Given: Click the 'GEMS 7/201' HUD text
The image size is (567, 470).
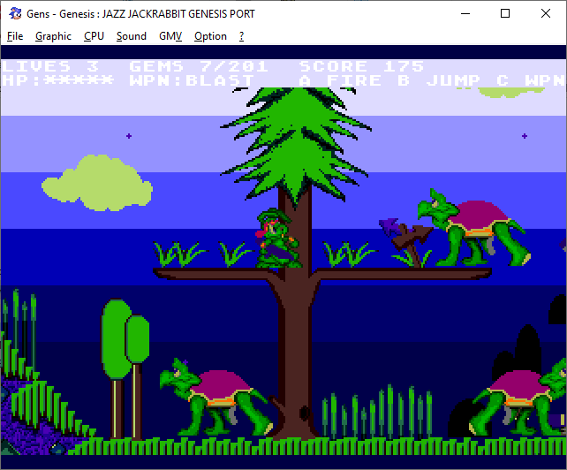Looking at the screenshot, I should coord(199,66).
